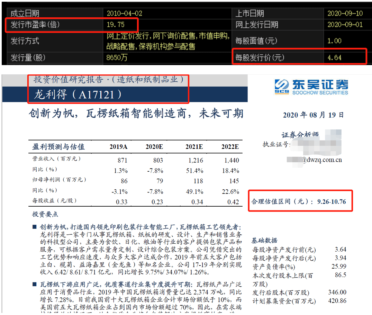
Task: Select the 每股发行价(元) label
Action: pyautogui.click(x=260, y=57)
